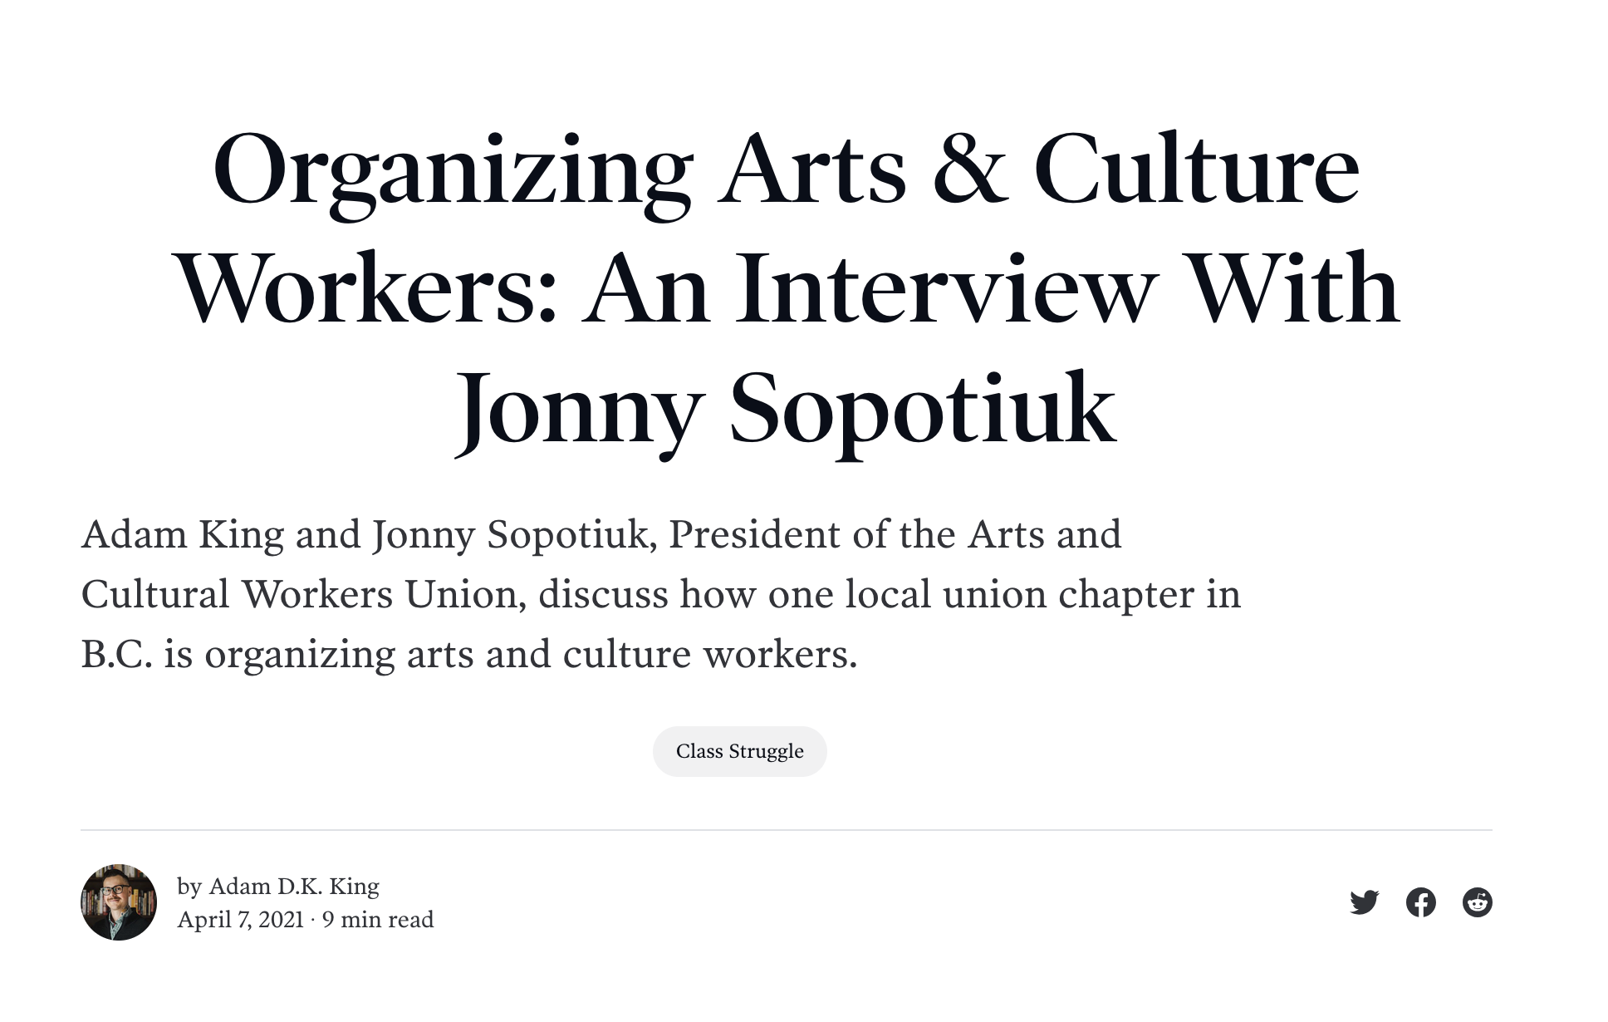Click the ampersand in the headline
This screenshot has width=1608, height=1022.
coord(970,169)
